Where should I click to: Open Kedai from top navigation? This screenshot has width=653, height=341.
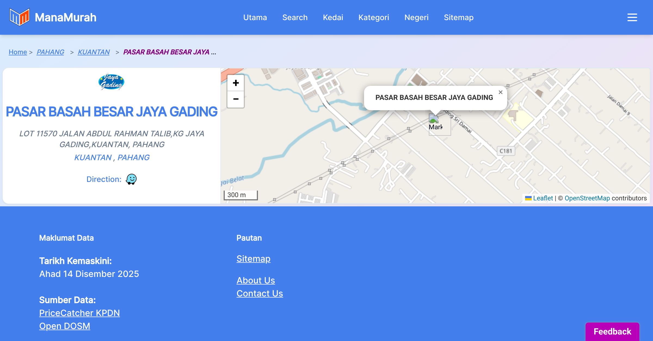tap(333, 17)
